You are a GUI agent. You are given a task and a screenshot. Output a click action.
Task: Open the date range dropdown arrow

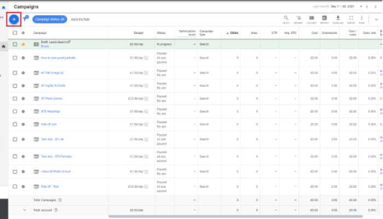pyautogui.click(x=361, y=7)
